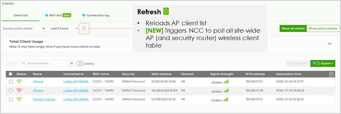Switch to the WiFi Aid Beta tab
341x114 pixels.
pos(58,15)
